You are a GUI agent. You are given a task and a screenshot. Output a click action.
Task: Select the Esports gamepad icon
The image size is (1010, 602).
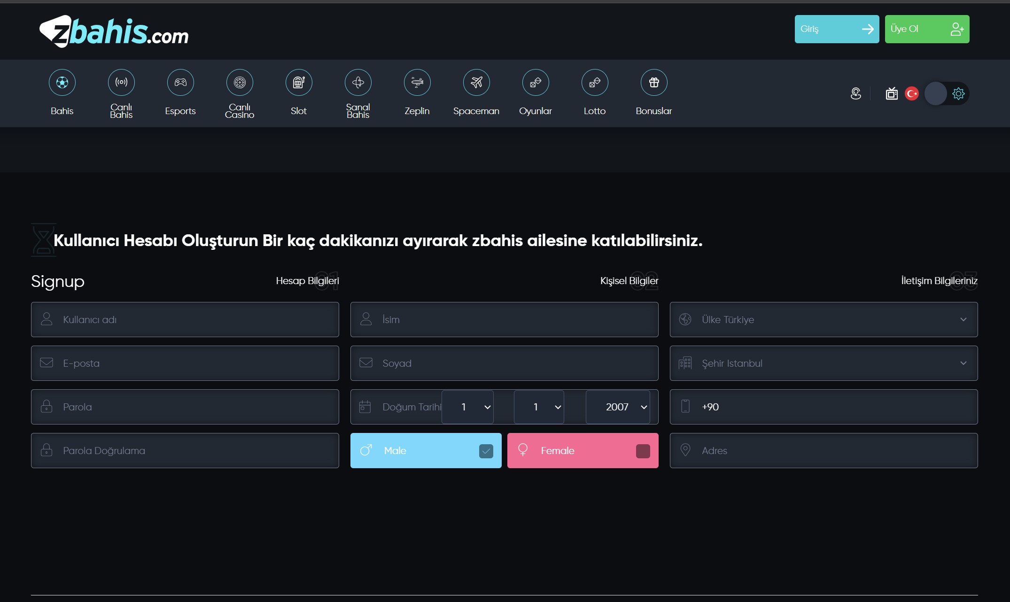click(180, 83)
